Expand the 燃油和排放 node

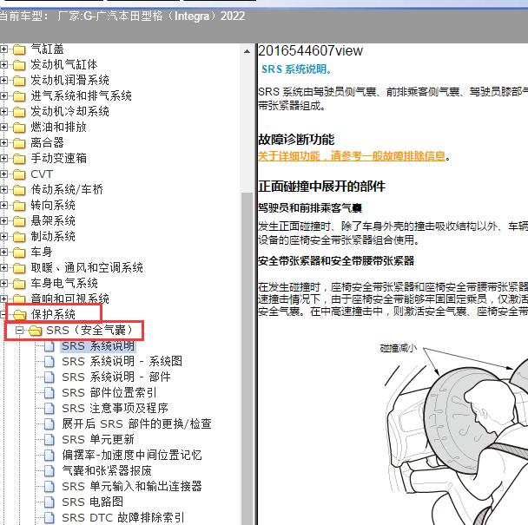(x=3, y=128)
